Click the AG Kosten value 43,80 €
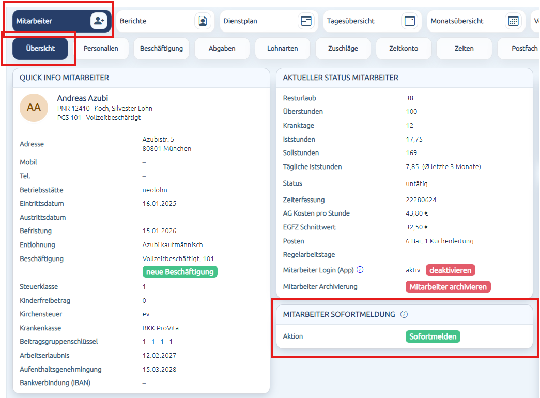Image resolution: width=540 pixels, height=398 pixels. [x=417, y=213]
